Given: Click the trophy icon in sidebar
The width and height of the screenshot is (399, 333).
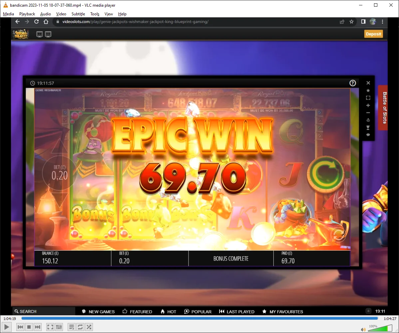Looking at the screenshot, I should point(368,127).
